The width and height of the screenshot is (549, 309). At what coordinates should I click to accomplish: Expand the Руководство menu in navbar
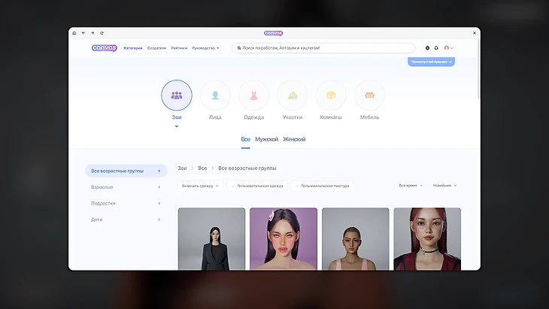click(x=205, y=48)
